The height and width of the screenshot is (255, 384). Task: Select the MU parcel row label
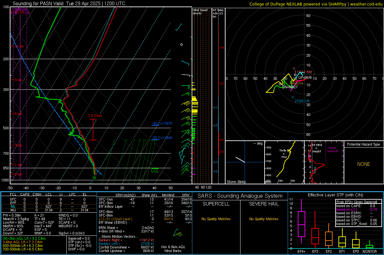(13, 210)
